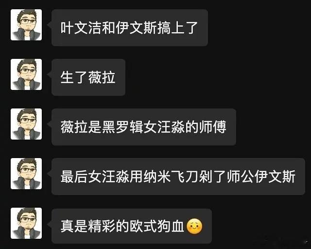Click 薇拉 in the second message
The height and width of the screenshot is (249, 311).
[102, 77]
